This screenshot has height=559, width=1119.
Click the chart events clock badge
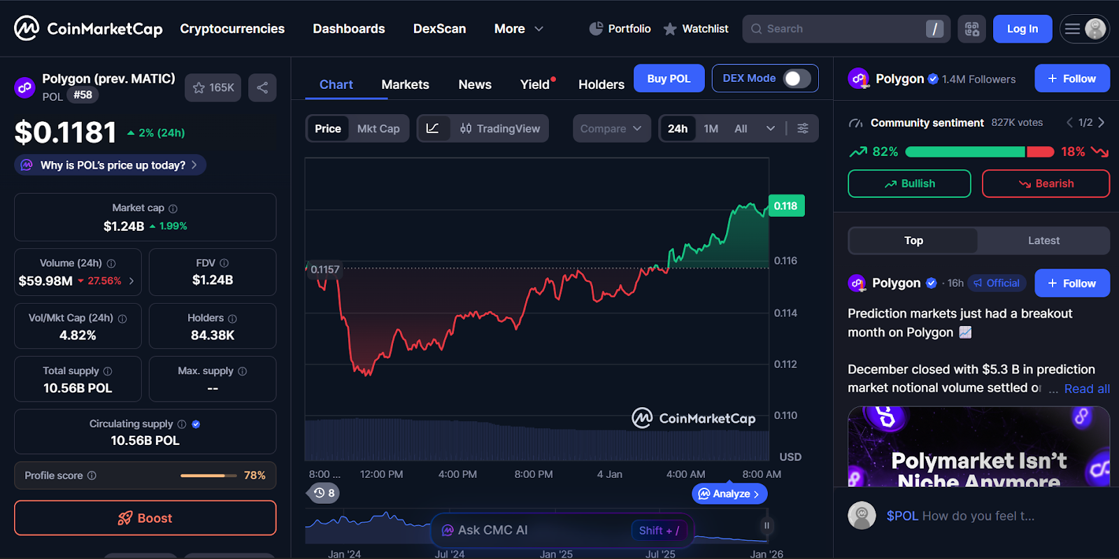pyautogui.click(x=324, y=493)
